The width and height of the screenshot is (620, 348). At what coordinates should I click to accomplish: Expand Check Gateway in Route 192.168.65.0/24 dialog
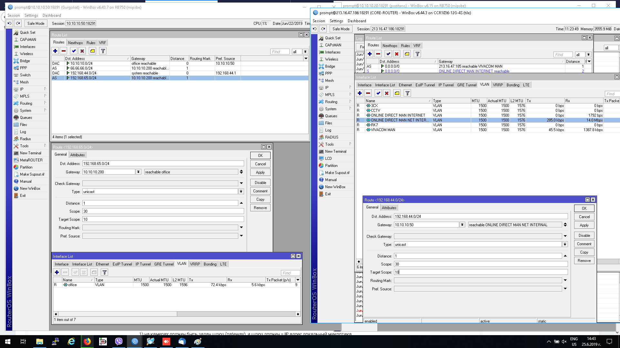[241, 184]
